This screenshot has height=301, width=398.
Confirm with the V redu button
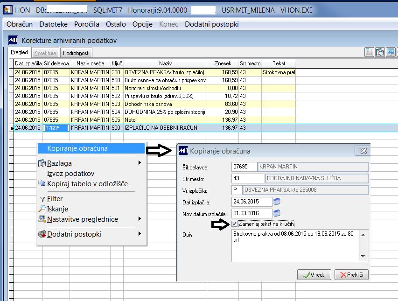(314, 274)
